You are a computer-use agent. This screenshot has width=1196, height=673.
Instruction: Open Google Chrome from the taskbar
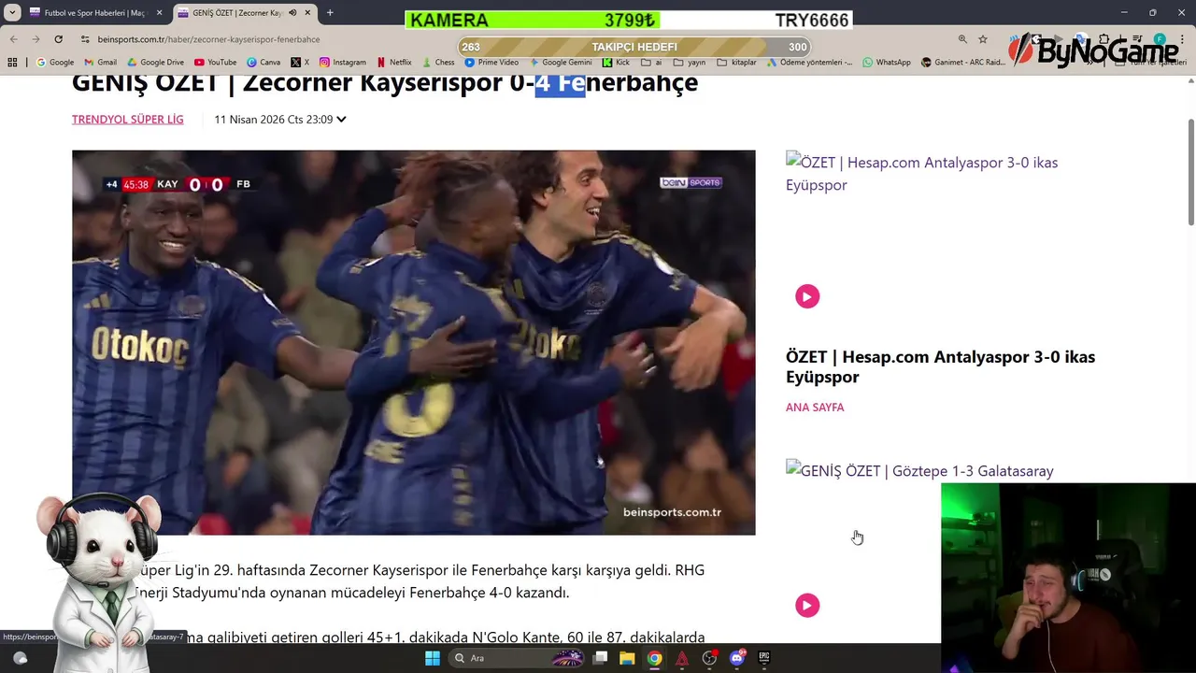coord(654,658)
